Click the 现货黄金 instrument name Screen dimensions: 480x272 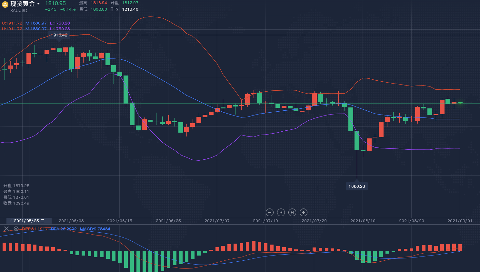[22, 4]
